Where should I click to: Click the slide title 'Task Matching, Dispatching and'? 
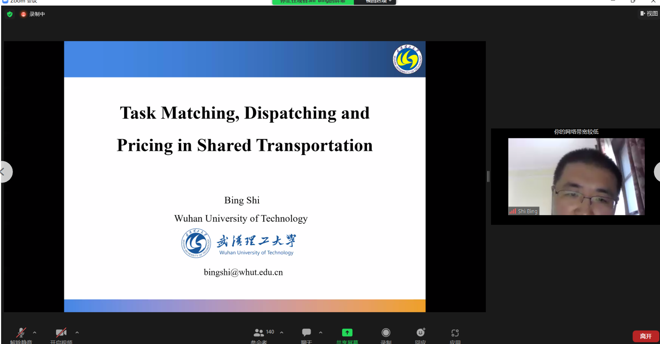[x=245, y=113]
